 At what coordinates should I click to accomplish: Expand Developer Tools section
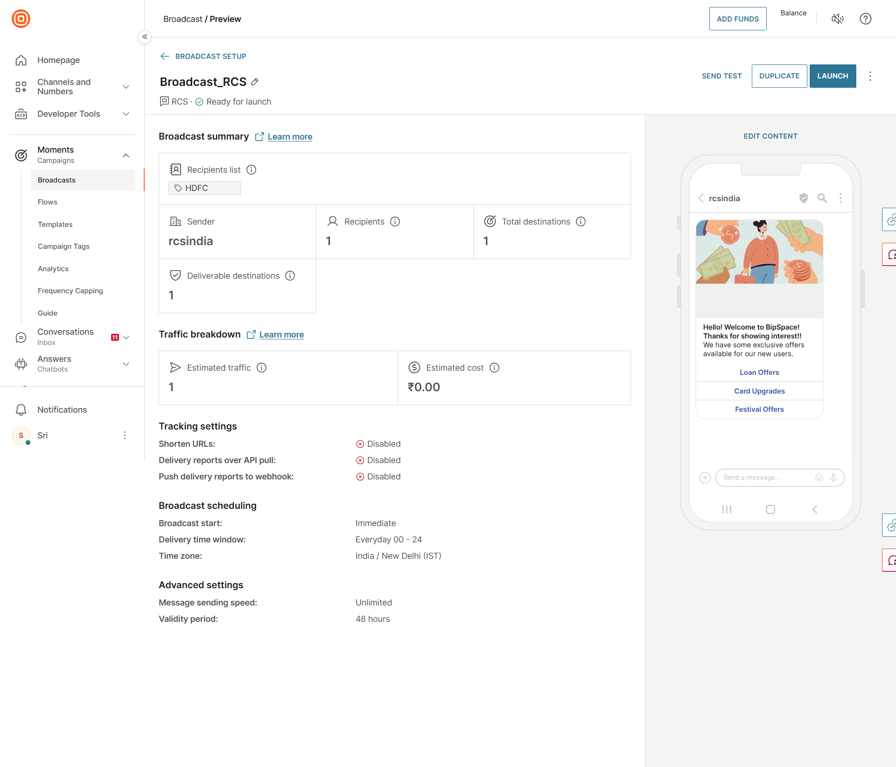pos(126,114)
